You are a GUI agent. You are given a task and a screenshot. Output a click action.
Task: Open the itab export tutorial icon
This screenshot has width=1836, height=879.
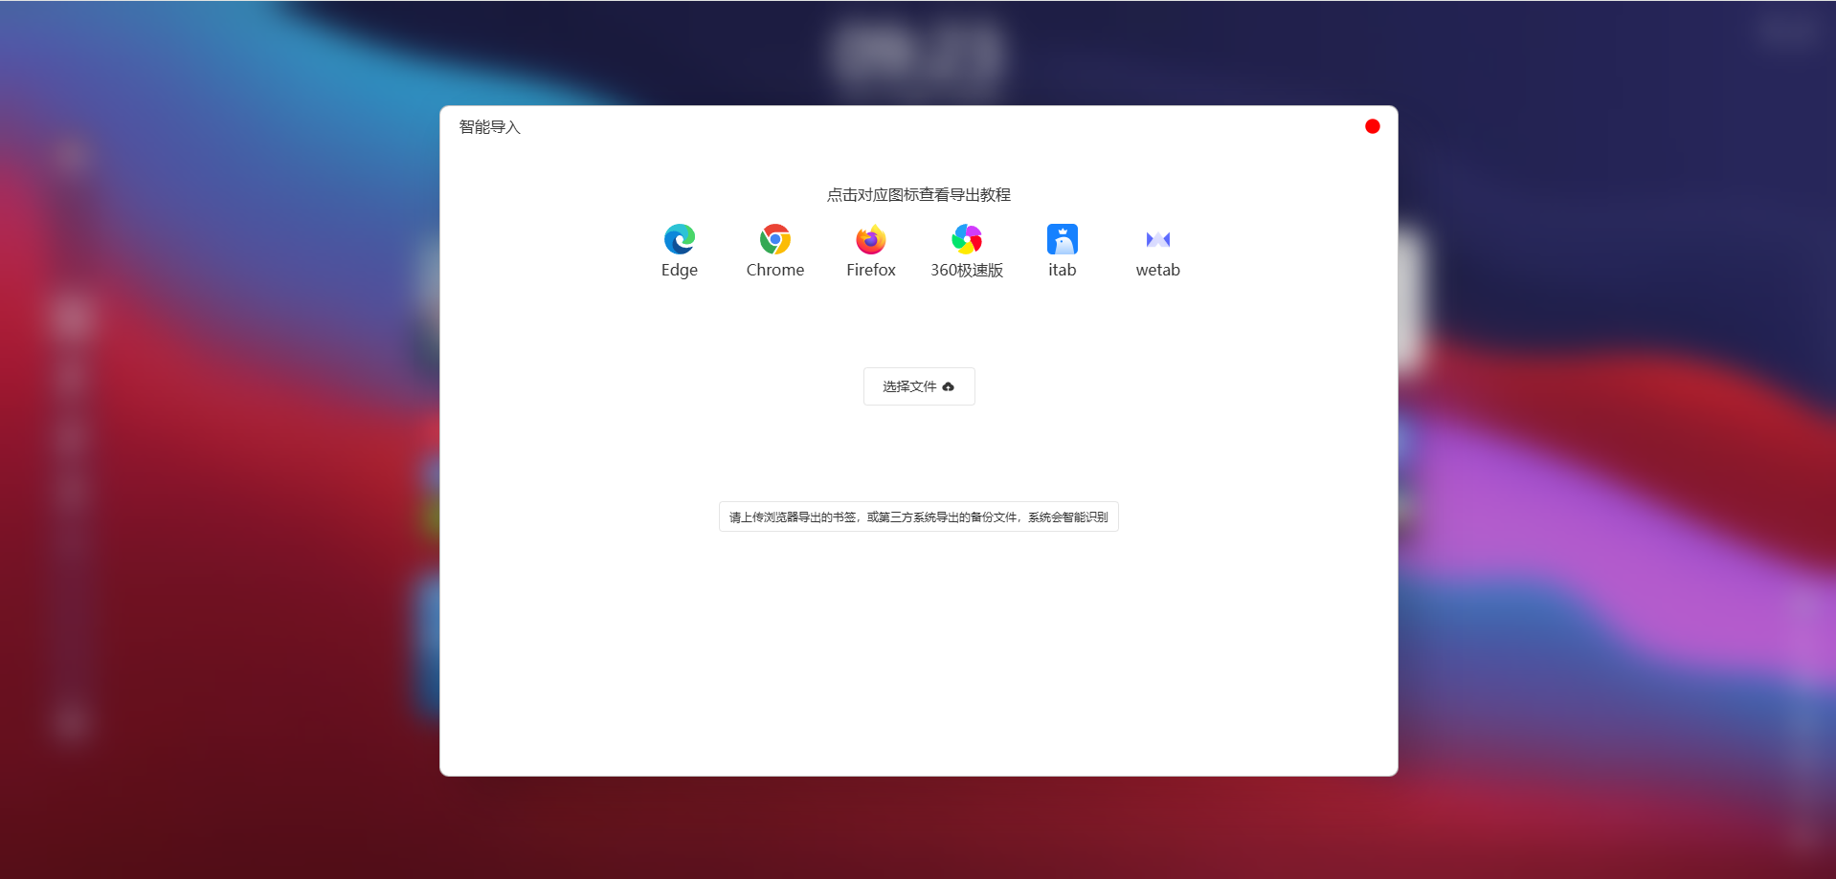(1063, 239)
